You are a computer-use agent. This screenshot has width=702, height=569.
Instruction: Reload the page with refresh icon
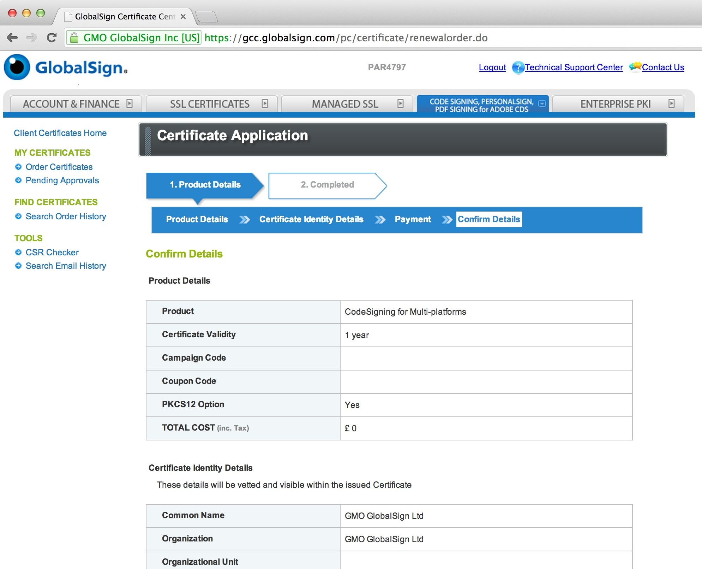click(x=52, y=37)
